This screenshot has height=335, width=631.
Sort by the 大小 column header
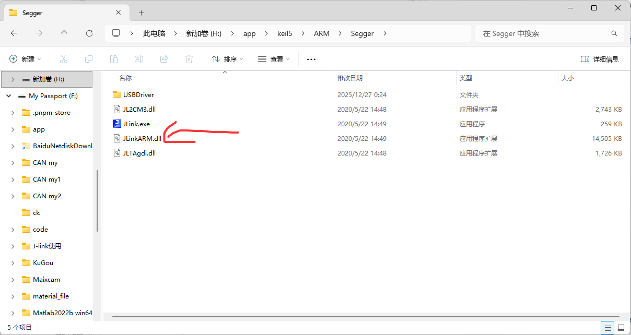coord(567,78)
